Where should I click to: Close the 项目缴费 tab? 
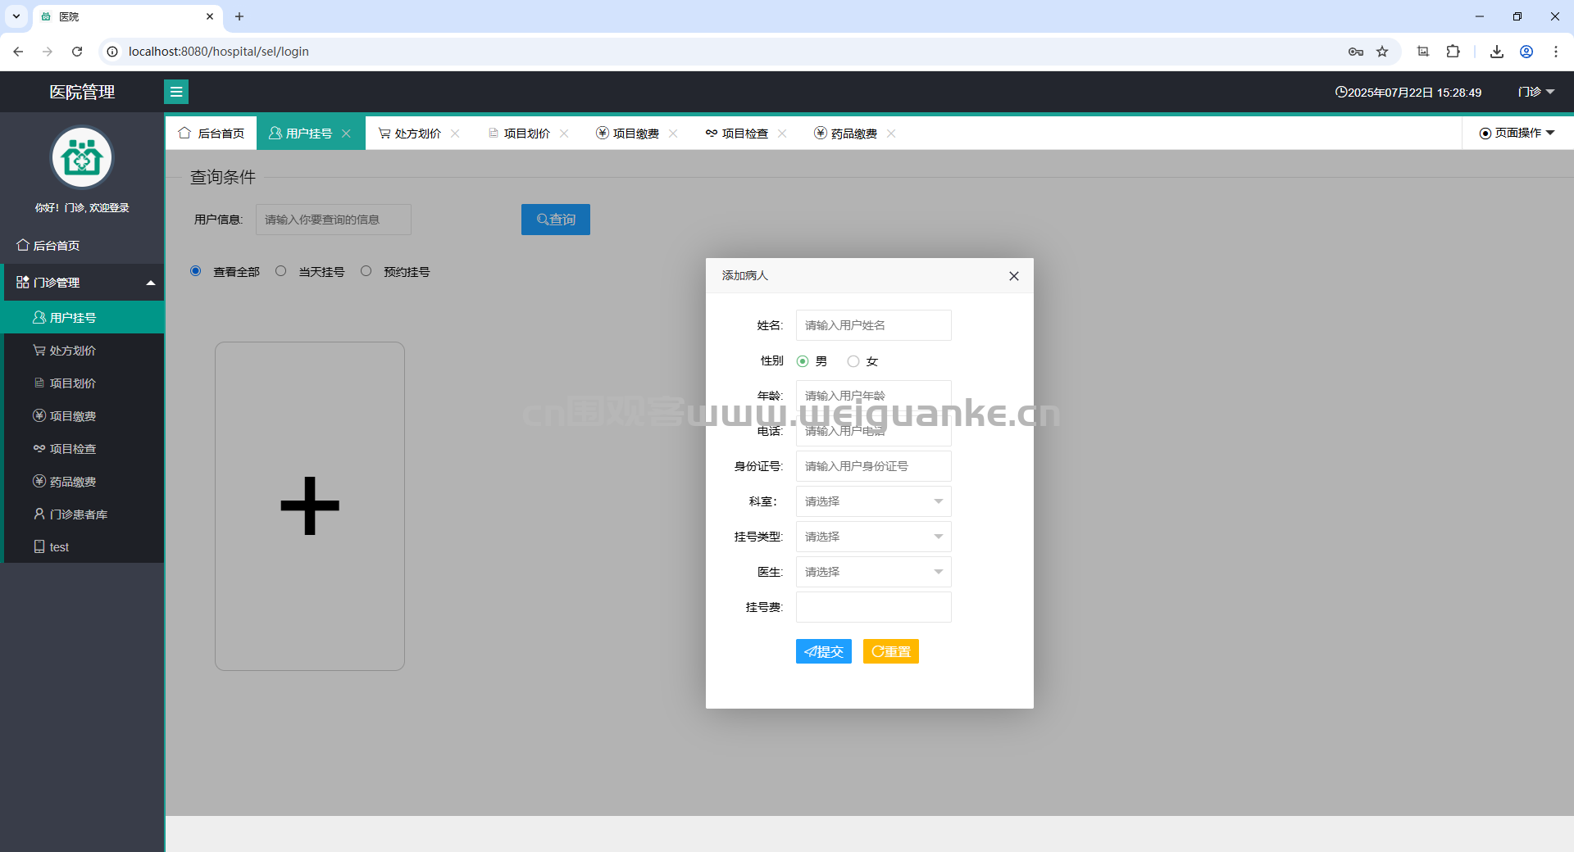[x=674, y=134]
